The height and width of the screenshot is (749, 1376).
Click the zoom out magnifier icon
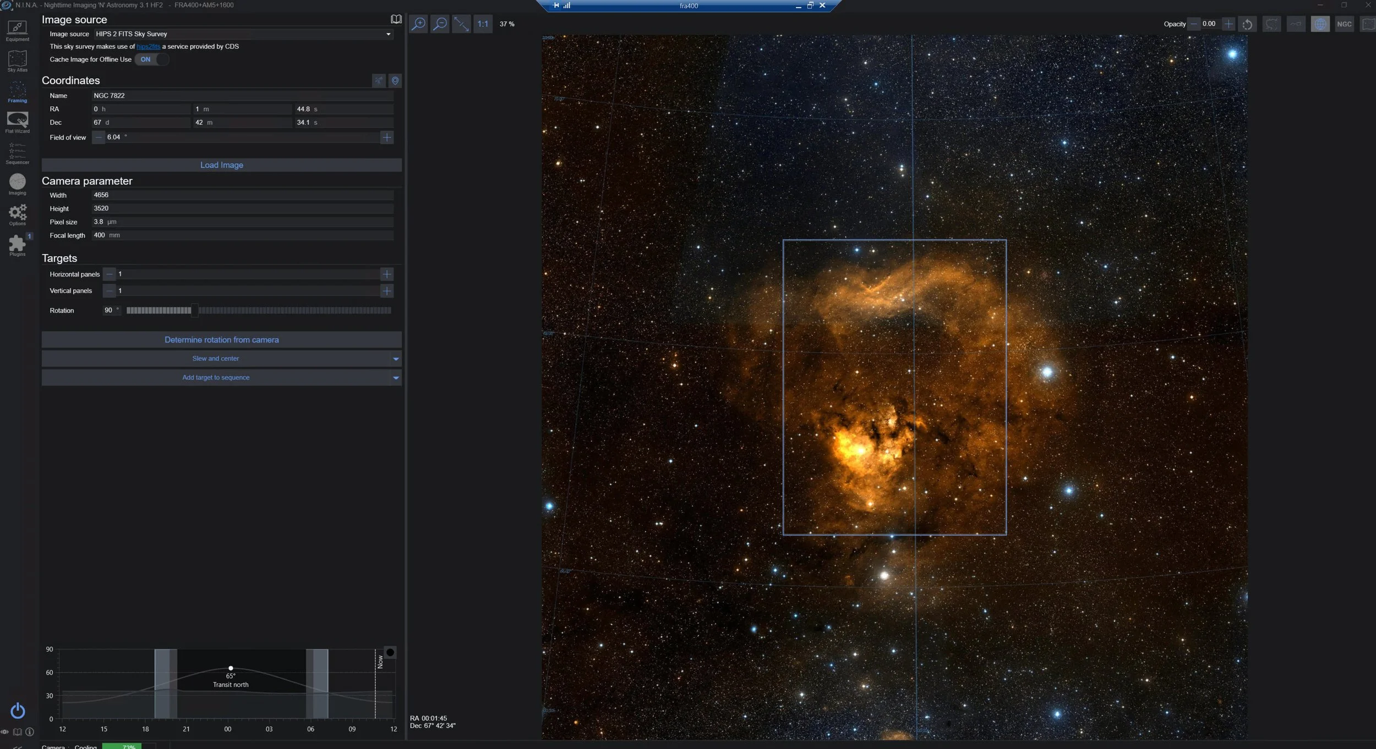[440, 24]
